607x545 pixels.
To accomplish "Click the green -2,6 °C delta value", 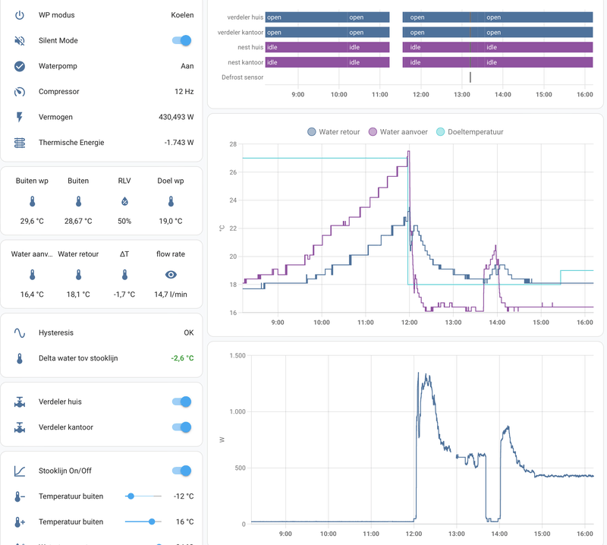I will (x=182, y=358).
